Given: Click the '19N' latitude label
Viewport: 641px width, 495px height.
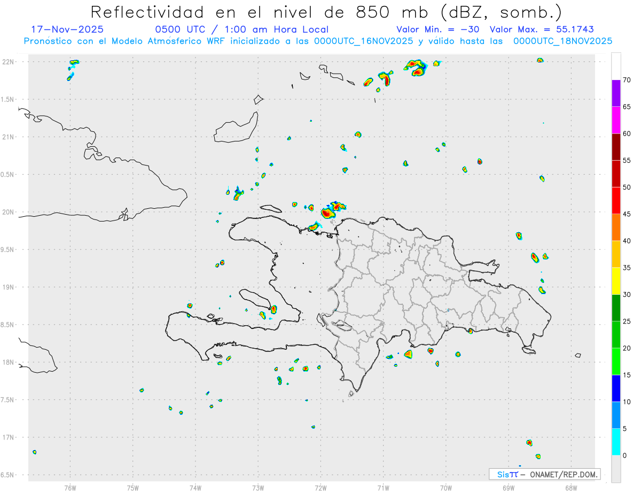Looking at the screenshot, I should click(8, 287).
